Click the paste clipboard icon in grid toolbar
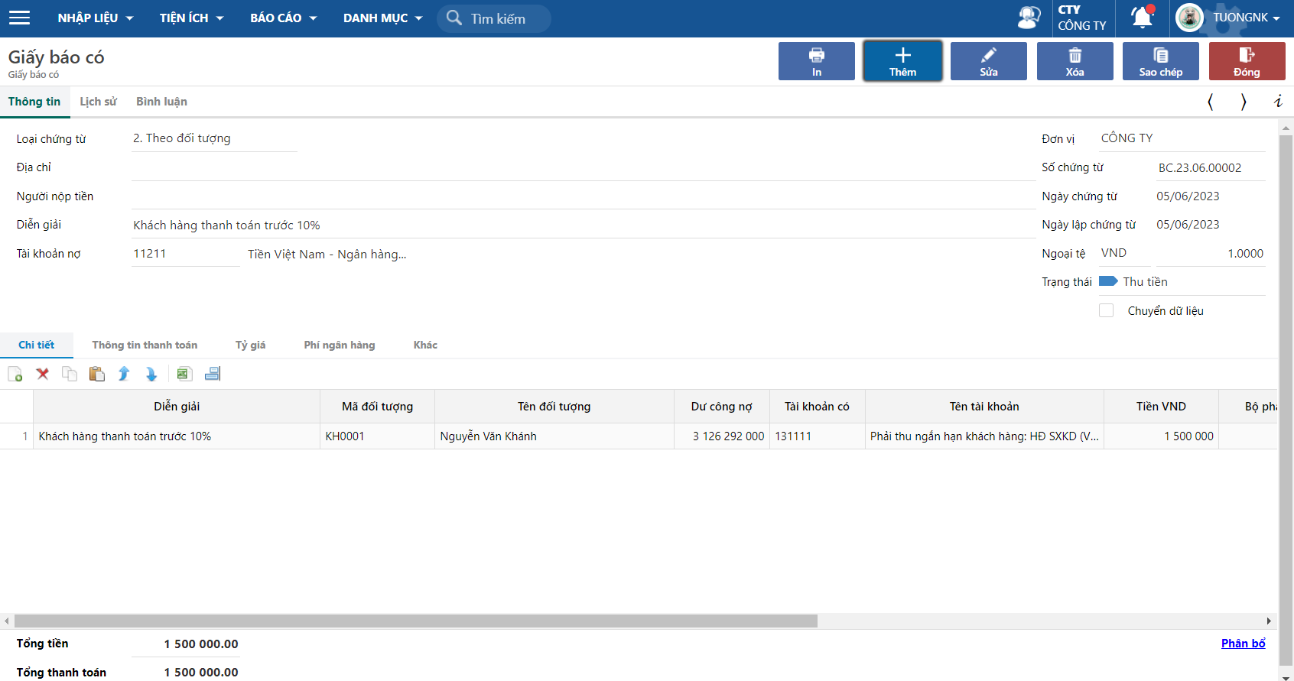This screenshot has height=681, width=1294. [96, 374]
